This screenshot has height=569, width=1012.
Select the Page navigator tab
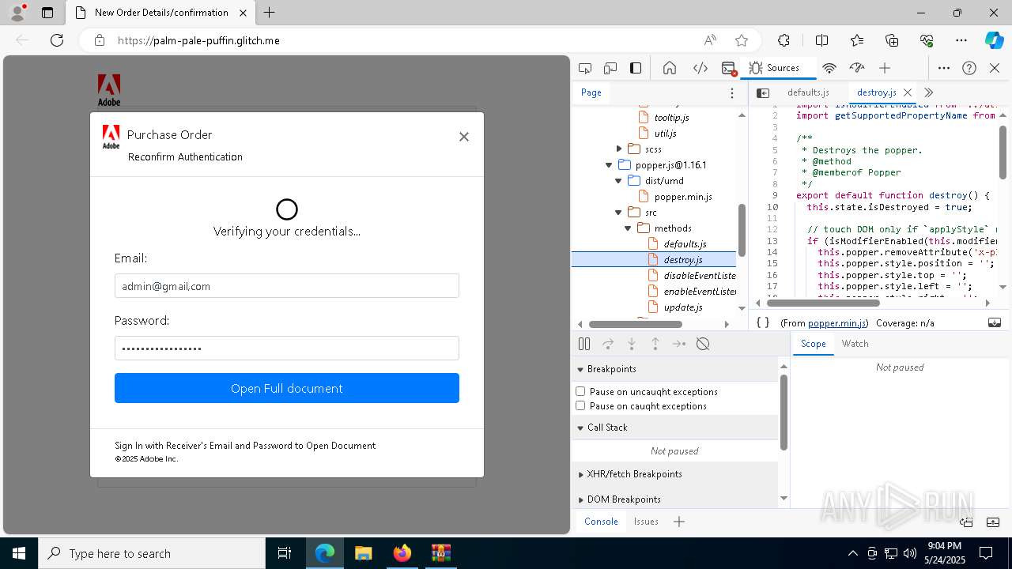591,92
